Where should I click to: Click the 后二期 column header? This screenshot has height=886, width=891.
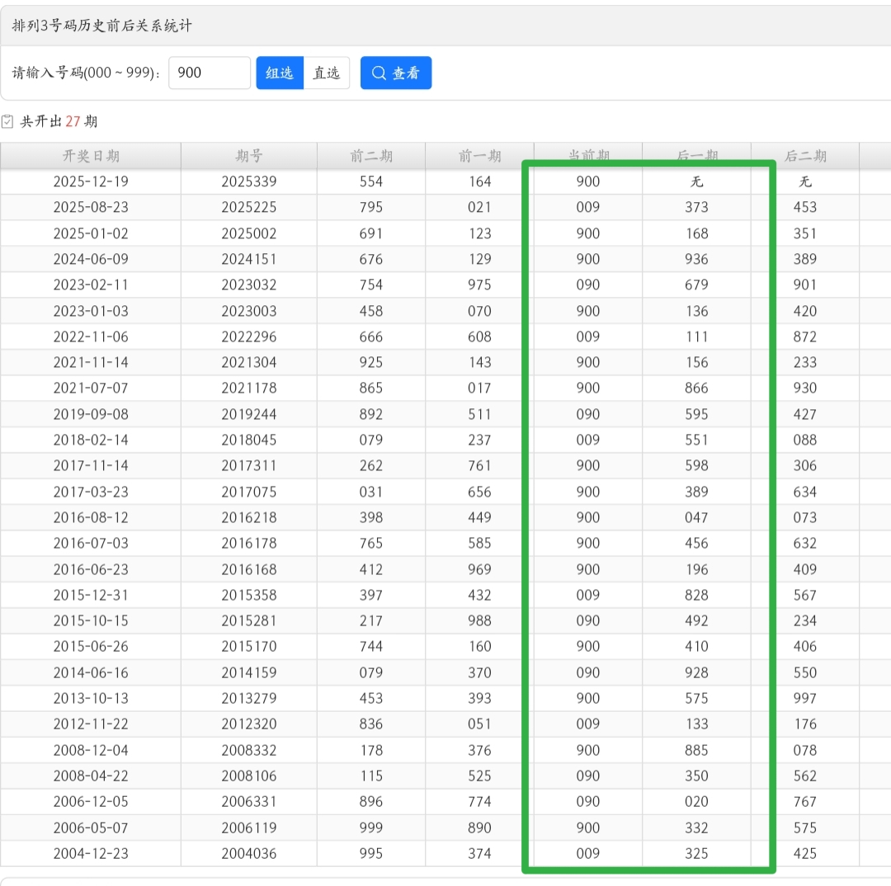coord(805,156)
